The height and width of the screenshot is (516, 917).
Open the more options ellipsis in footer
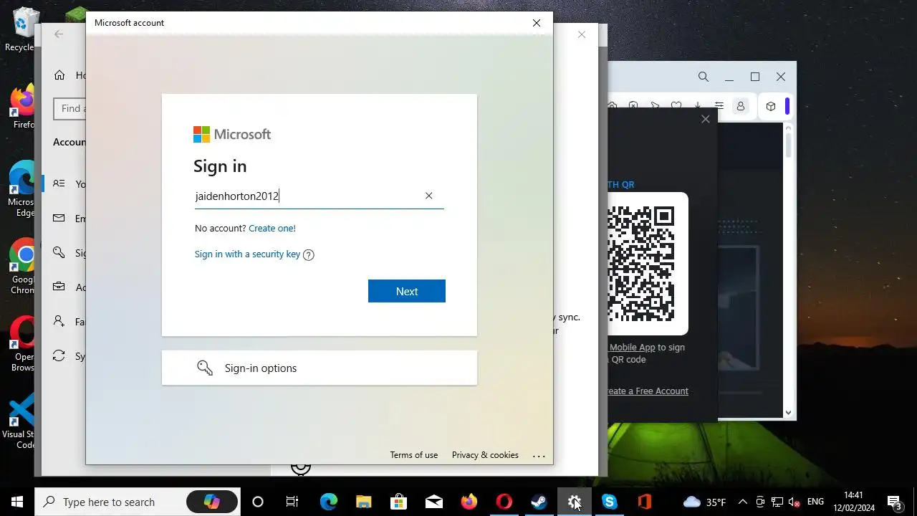coord(539,456)
